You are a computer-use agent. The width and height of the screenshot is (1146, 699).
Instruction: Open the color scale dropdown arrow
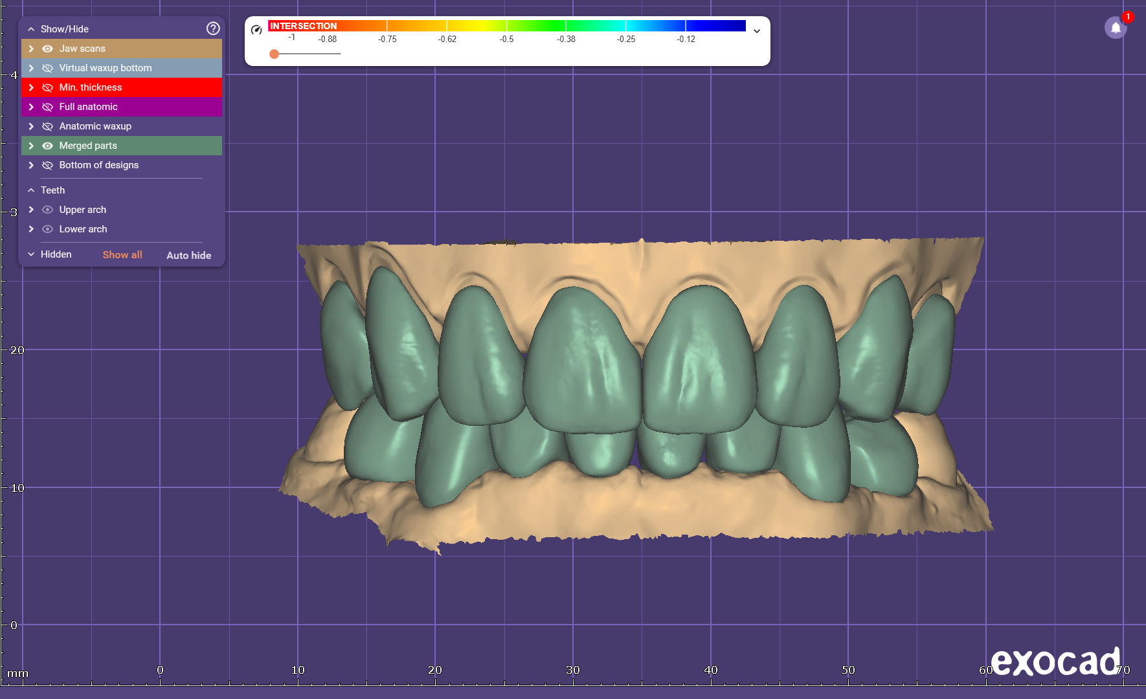[x=756, y=31]
